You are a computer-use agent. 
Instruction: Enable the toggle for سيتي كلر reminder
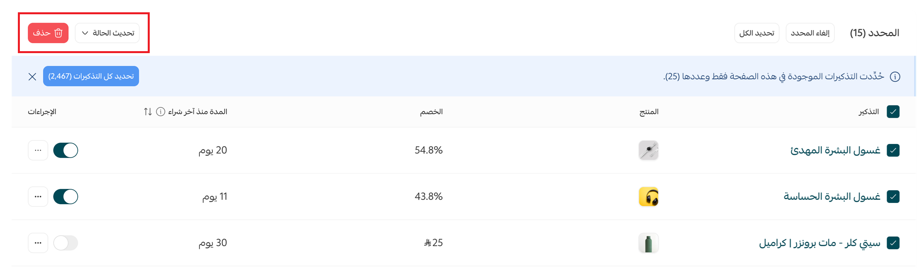click(x=65, y=243)
